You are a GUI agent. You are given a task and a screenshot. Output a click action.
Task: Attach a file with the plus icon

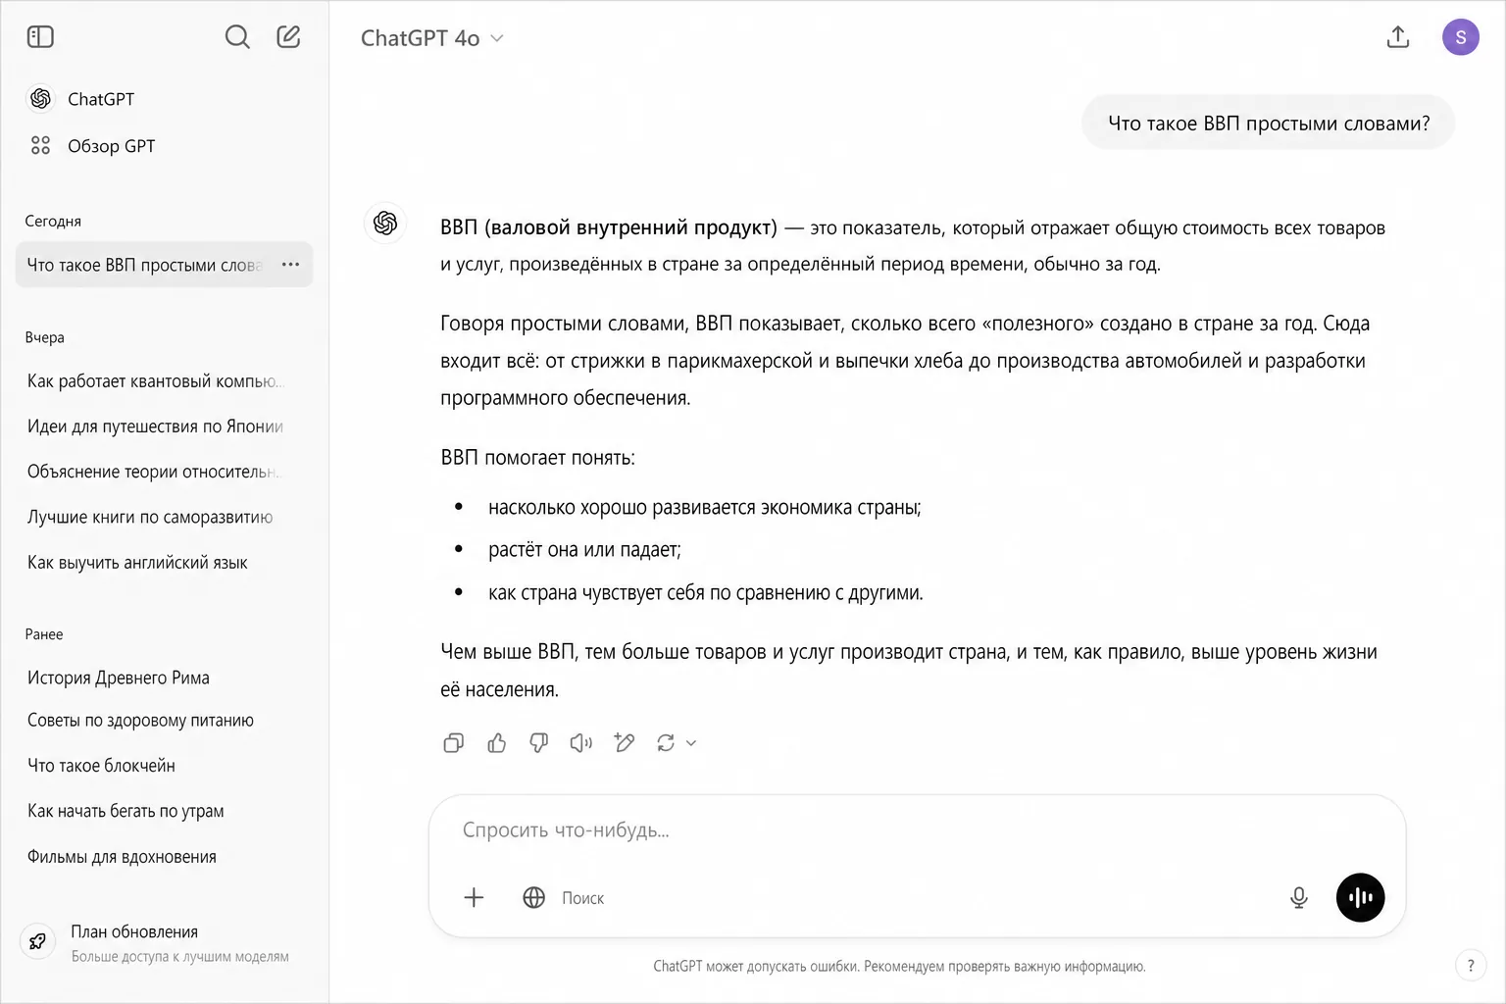(x=474, y=897)
